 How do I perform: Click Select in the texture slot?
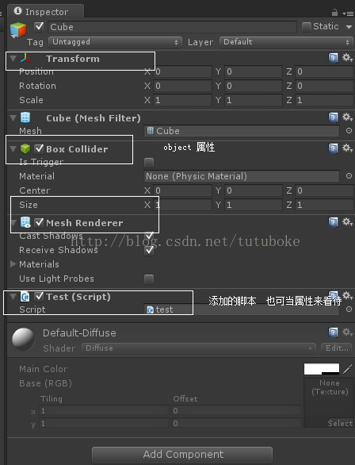pos(340,423)
